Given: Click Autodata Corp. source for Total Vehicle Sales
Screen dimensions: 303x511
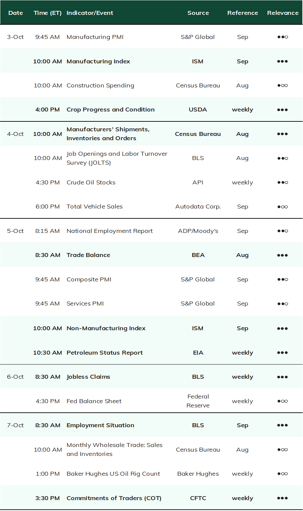Looking at the screenshot, I should pyautogui.click(x=198, y=207).
